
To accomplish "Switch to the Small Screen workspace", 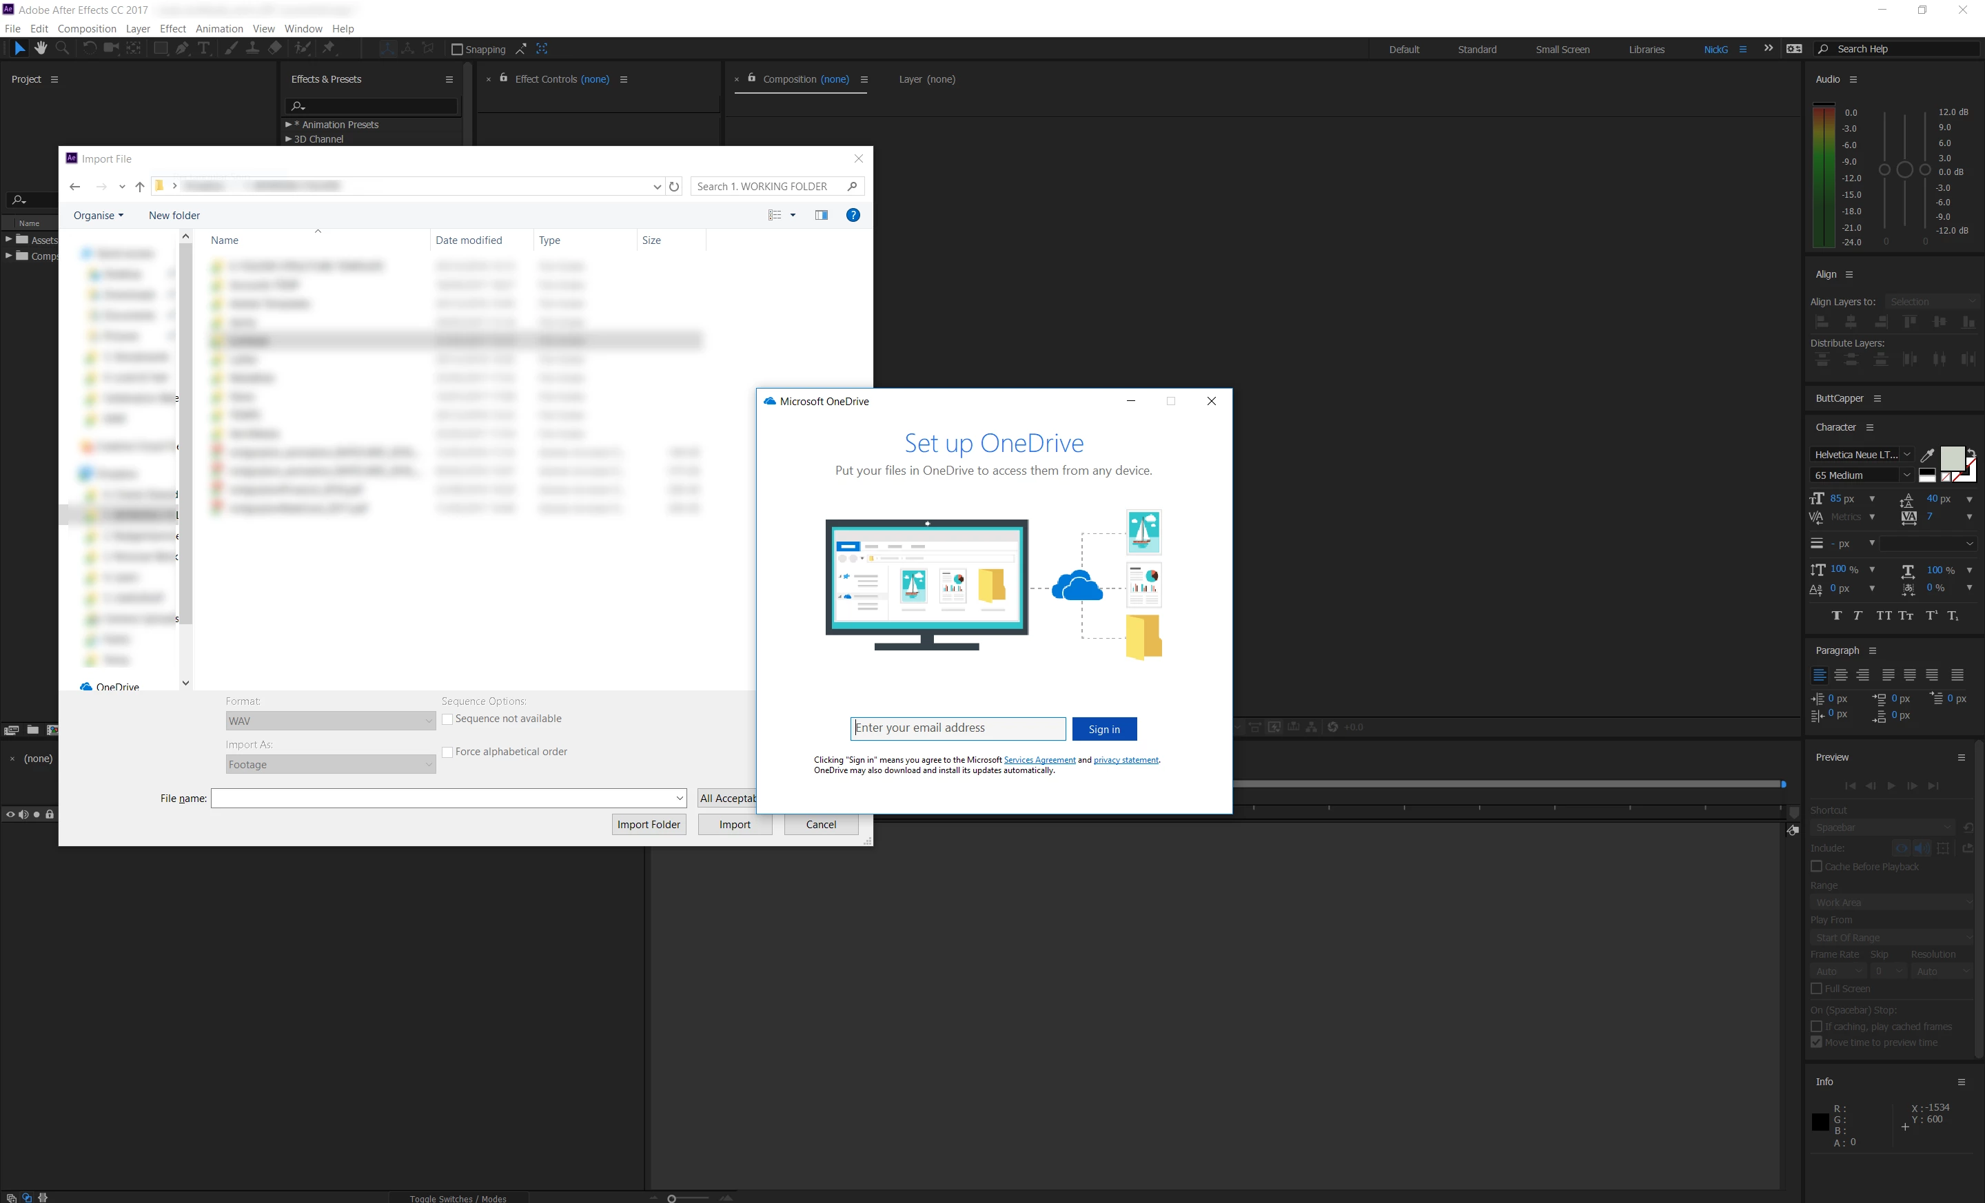I will [x=1561, y=49].
